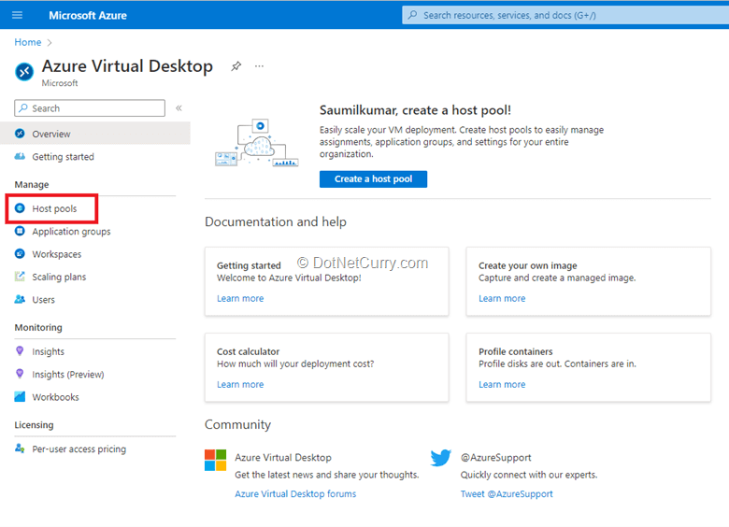The height and width of the screenshot is (527, 729).
Task: Click the Users people icon
Action: (20, 299)
